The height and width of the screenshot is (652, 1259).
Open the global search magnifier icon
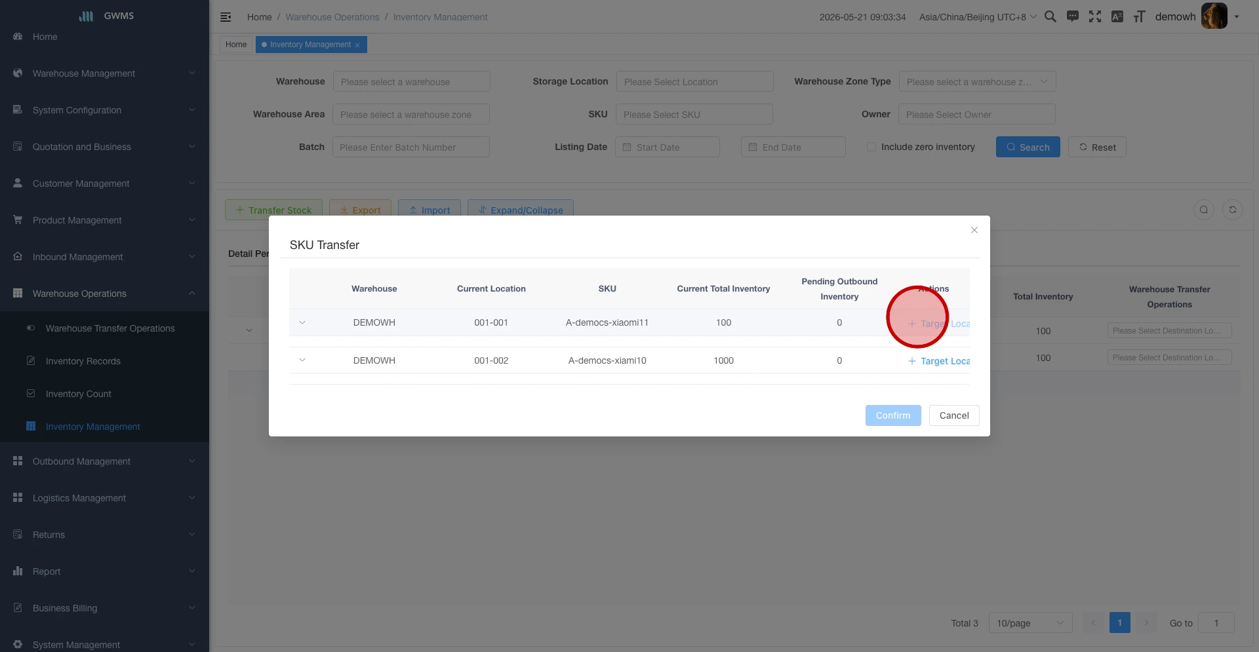(1050, 16)
